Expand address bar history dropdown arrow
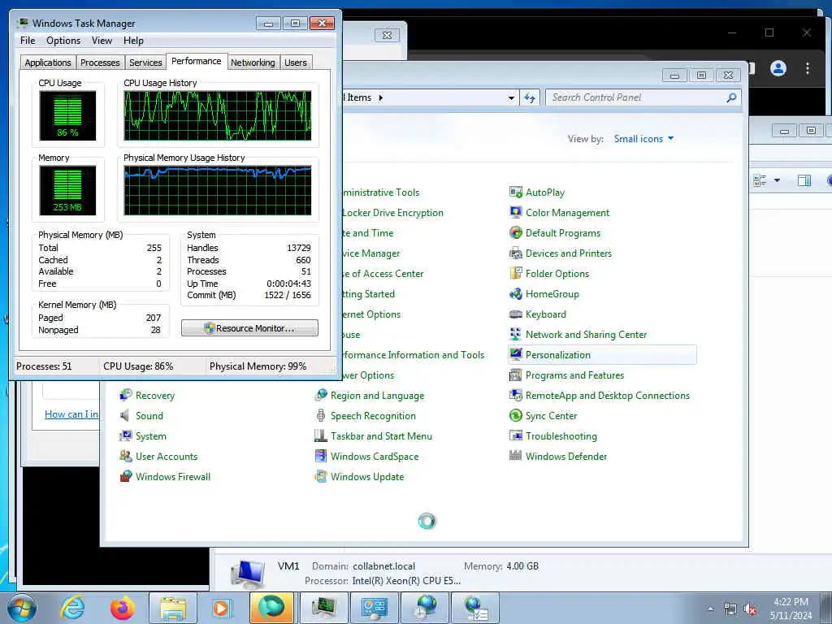The image size is (832, 624). [511, 98]
